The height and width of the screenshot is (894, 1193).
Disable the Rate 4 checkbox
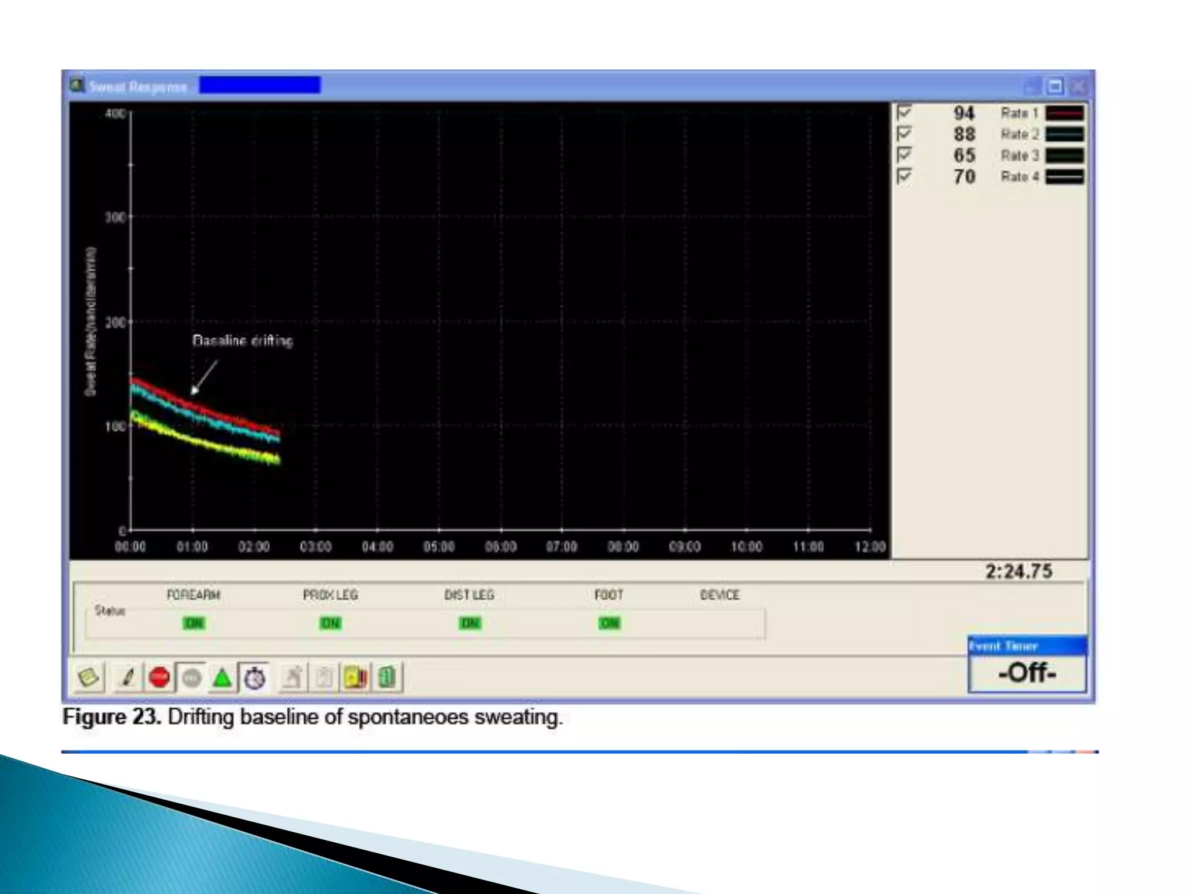point(904,176)
